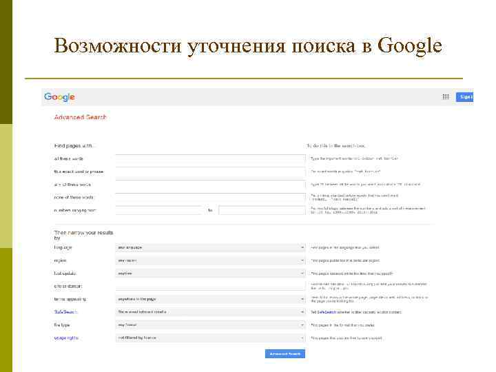This screenshot has height=372, width=496.
Task: Open the usage rights dropdown
Action: (210, 338)
